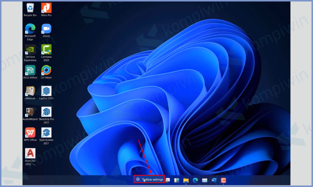Click the eManual desktop icon
The height and width of the screenshot is (187, 313).
(30, 91)
